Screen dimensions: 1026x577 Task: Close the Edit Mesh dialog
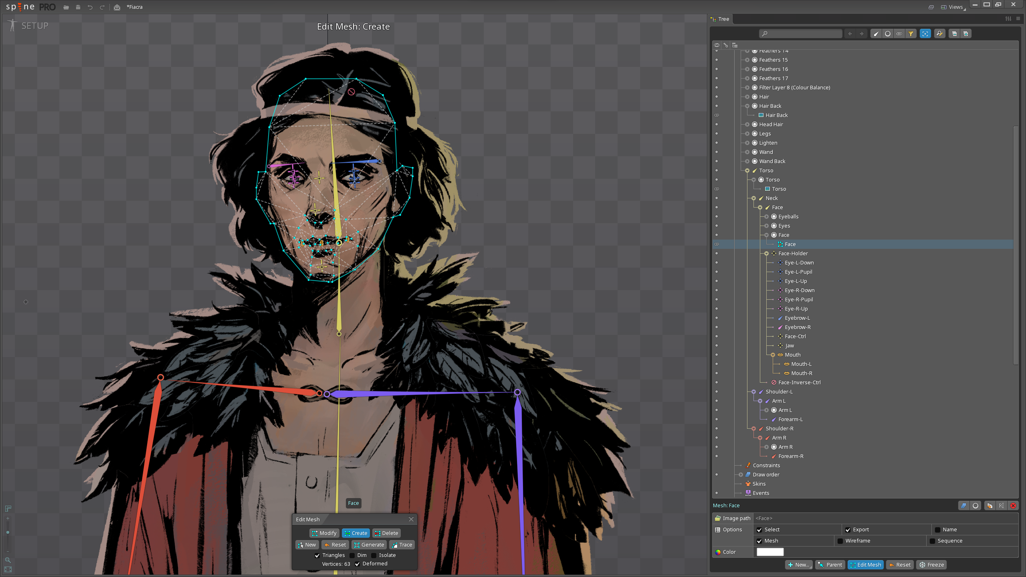411,519
